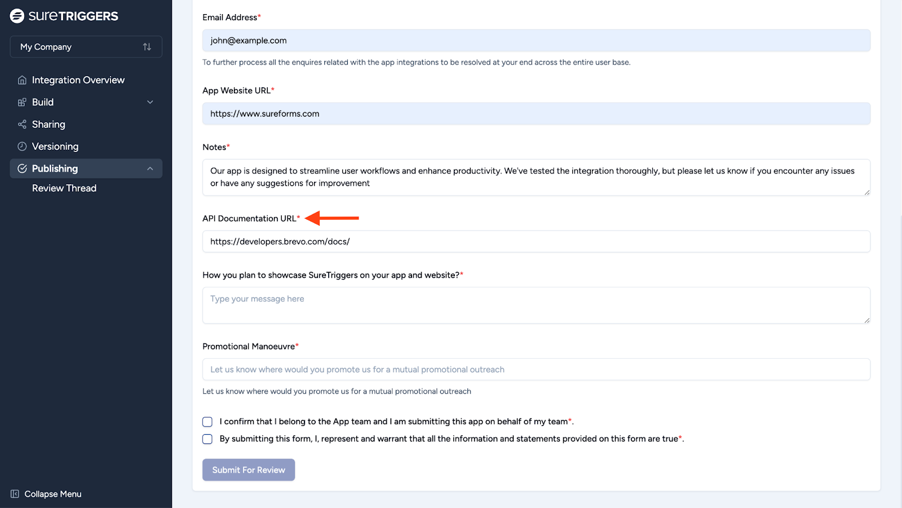Expand the Build section chevron

150,102
